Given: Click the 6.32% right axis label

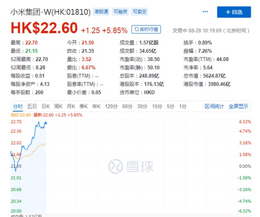Looking at the screenshot, I should 245,122.
